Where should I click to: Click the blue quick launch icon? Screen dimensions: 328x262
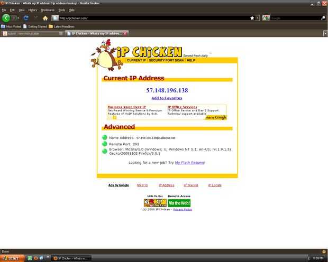(x=41, y=258)
